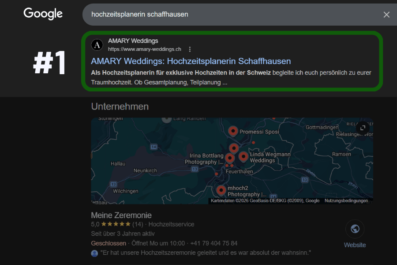
Task: Click the Website globe icon for Meine Zeremonie
Action: pos(355,229)
